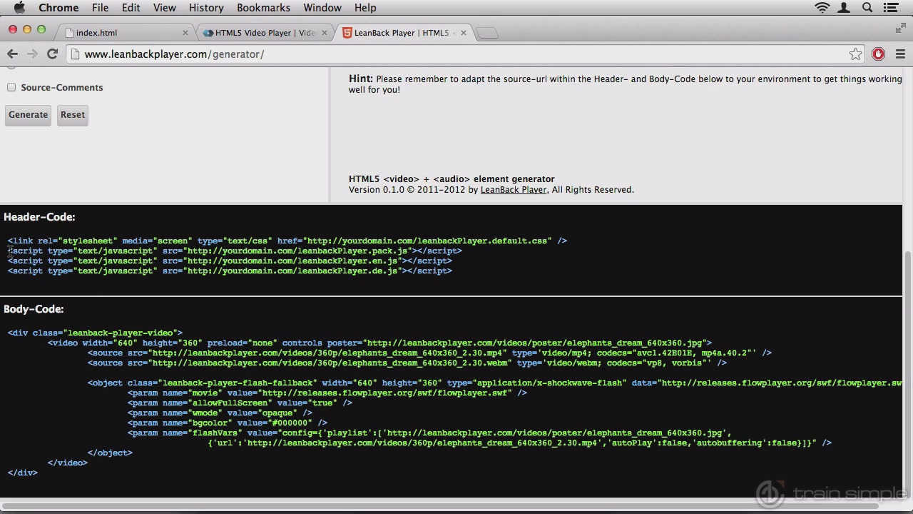Open the File menu
Image resolution: width=913 pixels, height=514 pixels.
[100, 8]
